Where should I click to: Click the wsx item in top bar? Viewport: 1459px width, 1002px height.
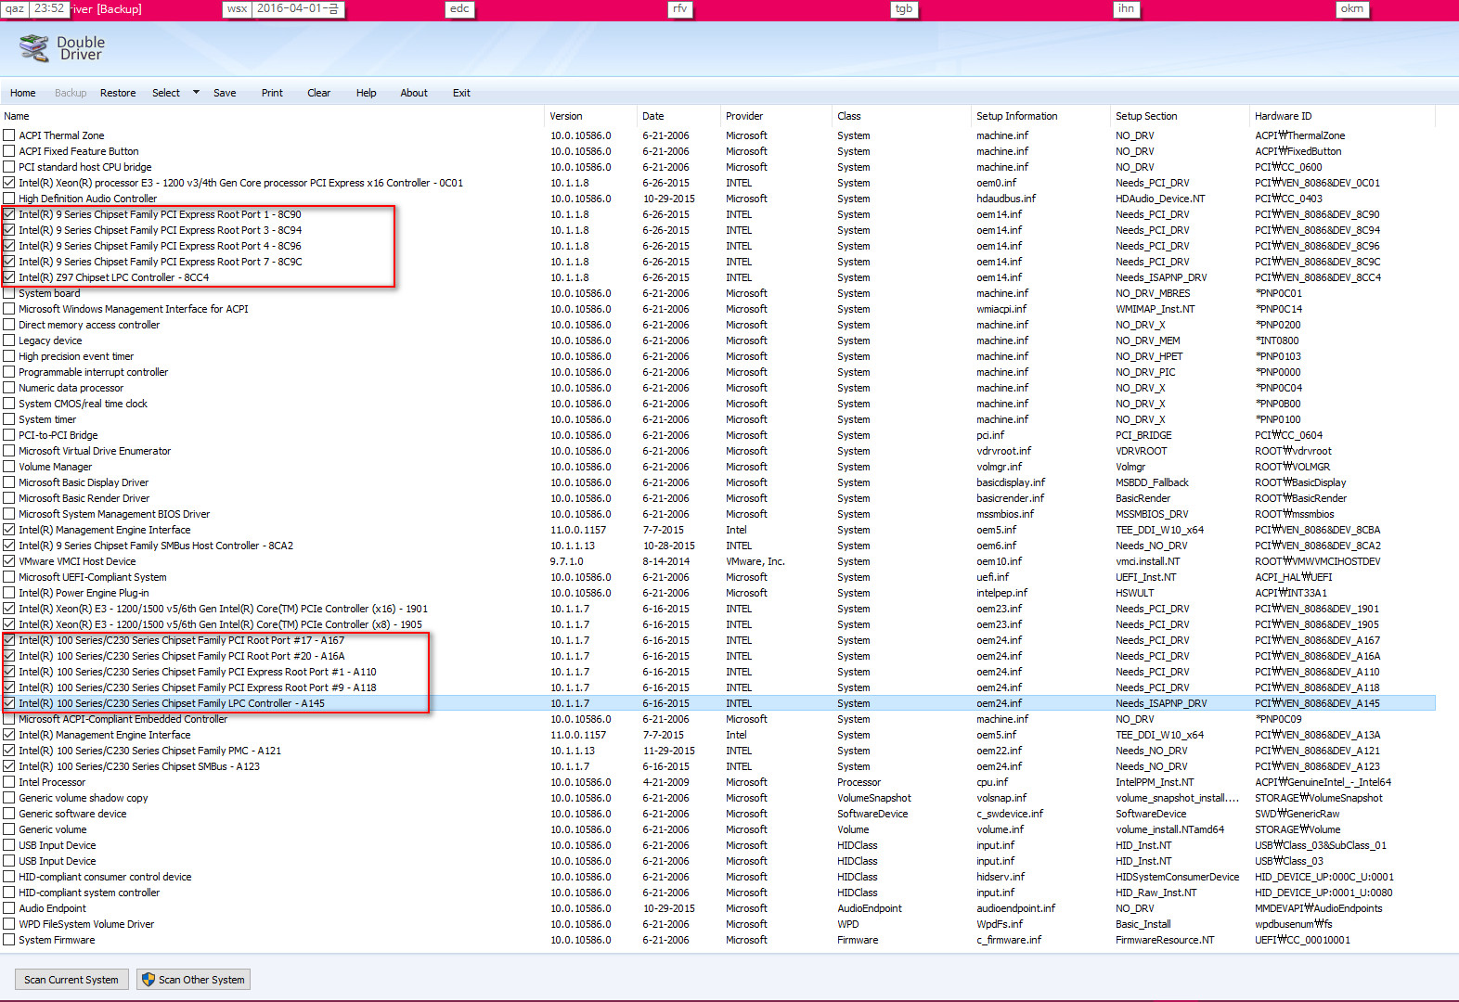click(x=237, y=8)
